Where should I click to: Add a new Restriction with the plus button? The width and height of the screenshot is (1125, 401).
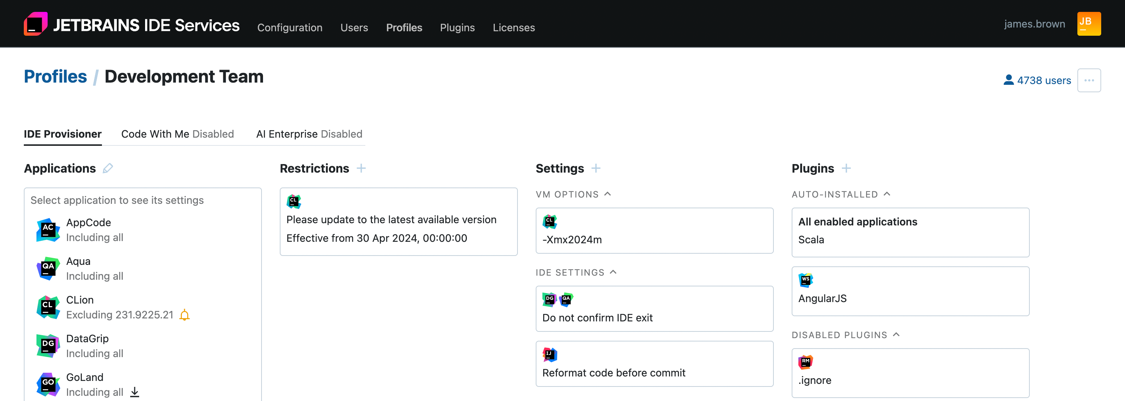point(362,168)
